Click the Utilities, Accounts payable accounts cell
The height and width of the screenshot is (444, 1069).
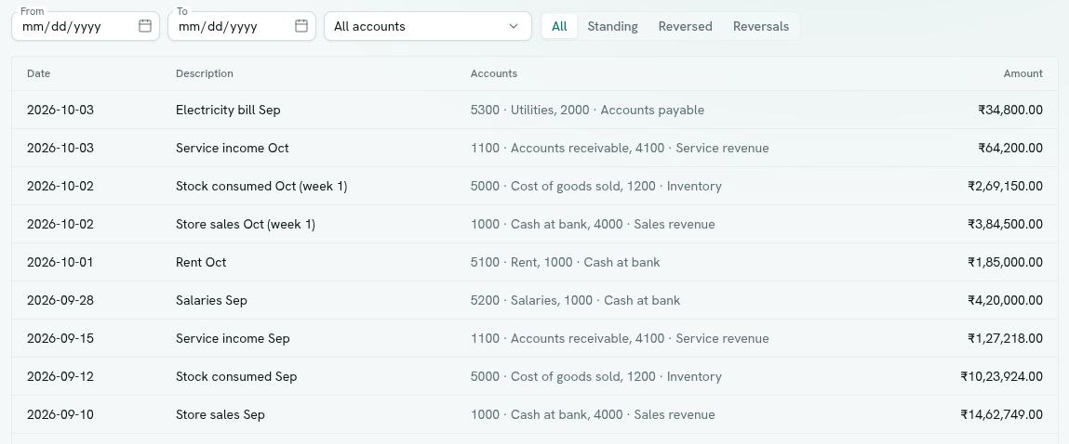pyautogui.click(x=587, y=110)
